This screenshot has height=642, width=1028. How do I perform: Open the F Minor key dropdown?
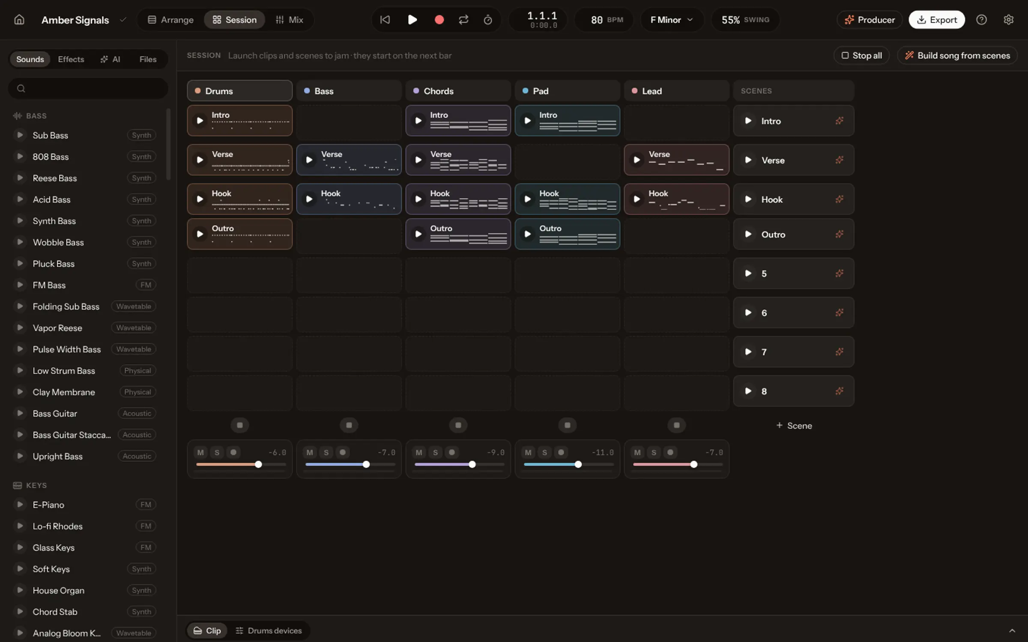coord(671,20)
